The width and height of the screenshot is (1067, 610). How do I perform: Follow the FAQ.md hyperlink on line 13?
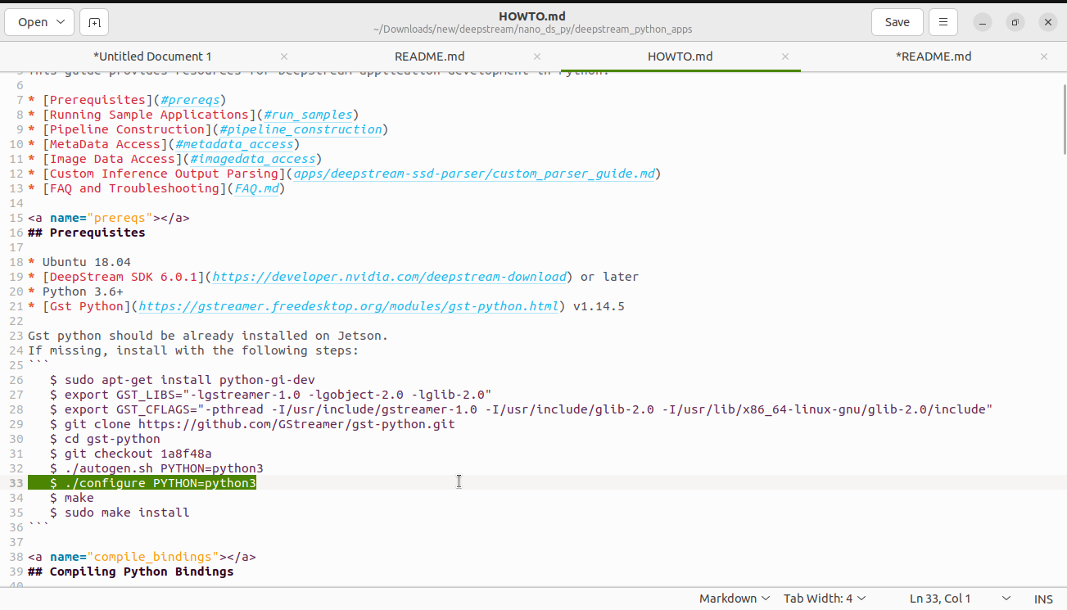[x=256, y=188]
